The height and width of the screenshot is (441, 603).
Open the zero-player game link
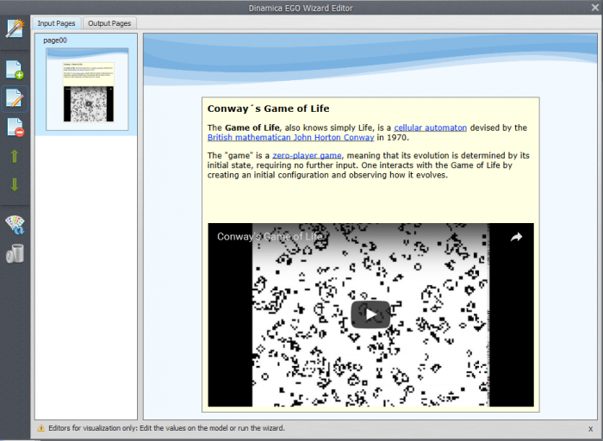[307, 156]
